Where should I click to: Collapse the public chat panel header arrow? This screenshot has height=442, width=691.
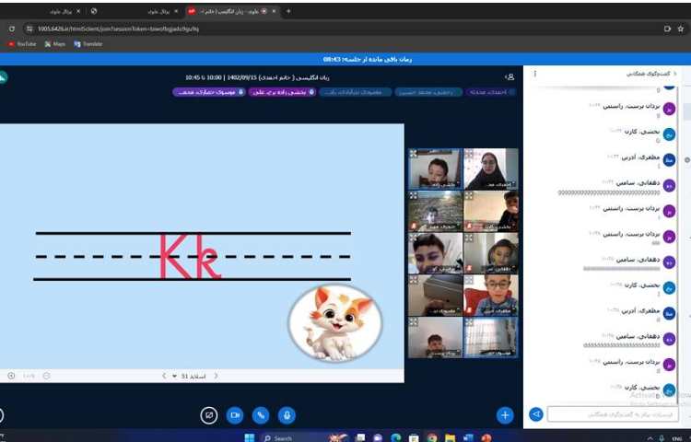(674, 74)
